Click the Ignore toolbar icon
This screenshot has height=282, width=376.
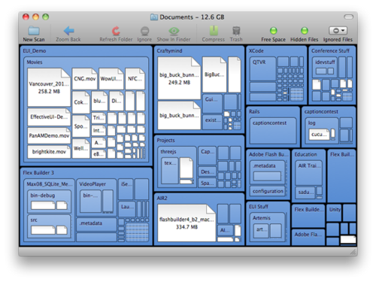(144, 31)
